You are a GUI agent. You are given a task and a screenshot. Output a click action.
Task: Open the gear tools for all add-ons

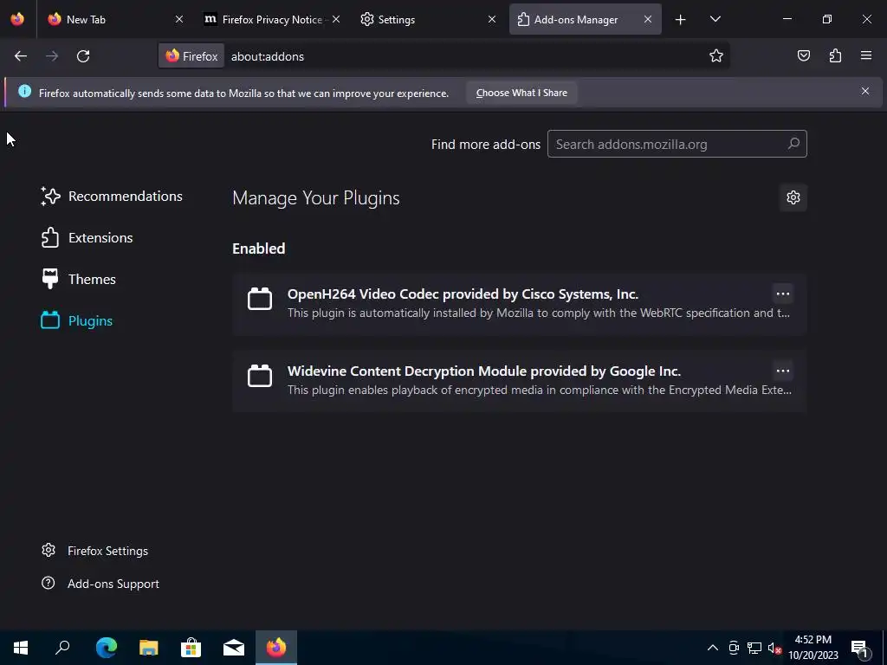793,197
